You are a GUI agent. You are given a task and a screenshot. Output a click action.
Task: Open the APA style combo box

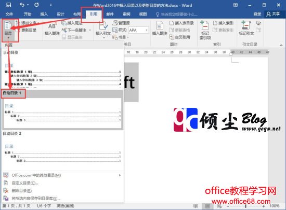(139, 30)
